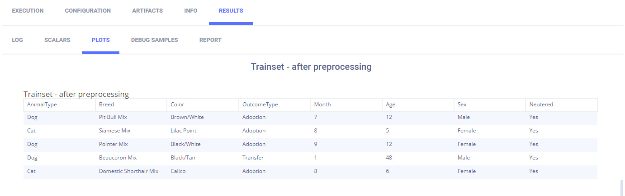The height and width of the screenshot is (196, 625).
Task: Select the Plots sub-tab
Action: (100, 40)
